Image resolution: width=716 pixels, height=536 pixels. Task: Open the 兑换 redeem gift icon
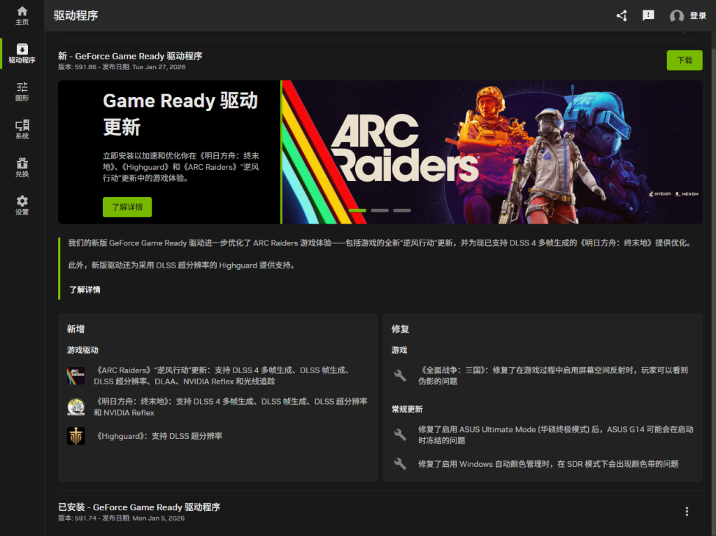(x=22, y=167)
